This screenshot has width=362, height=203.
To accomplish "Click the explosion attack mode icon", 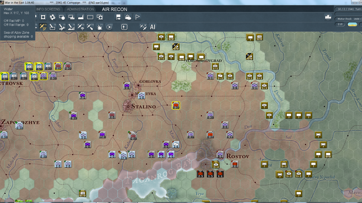I will point(100,26).
